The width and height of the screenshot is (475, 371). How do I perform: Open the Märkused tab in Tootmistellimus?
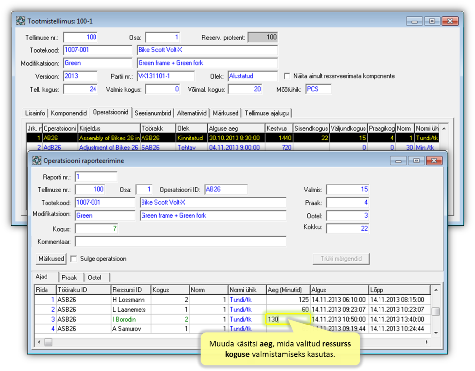[x=226, y=113]
